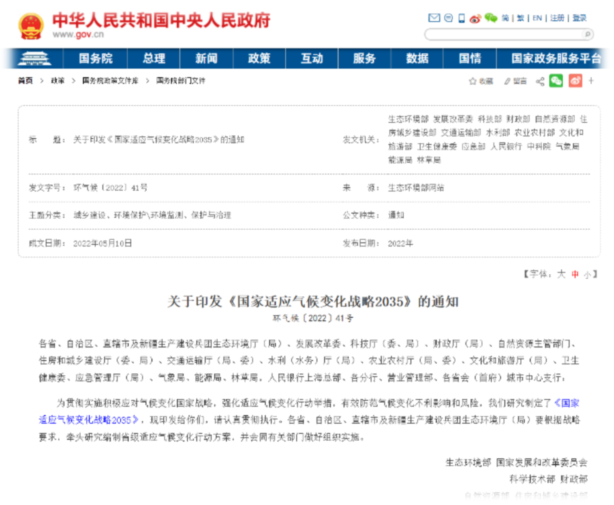The image size is (614, 505).
Task: Open the 《国家适应气候变化战略2035》 document link
Action: click(x=89, y=420)
